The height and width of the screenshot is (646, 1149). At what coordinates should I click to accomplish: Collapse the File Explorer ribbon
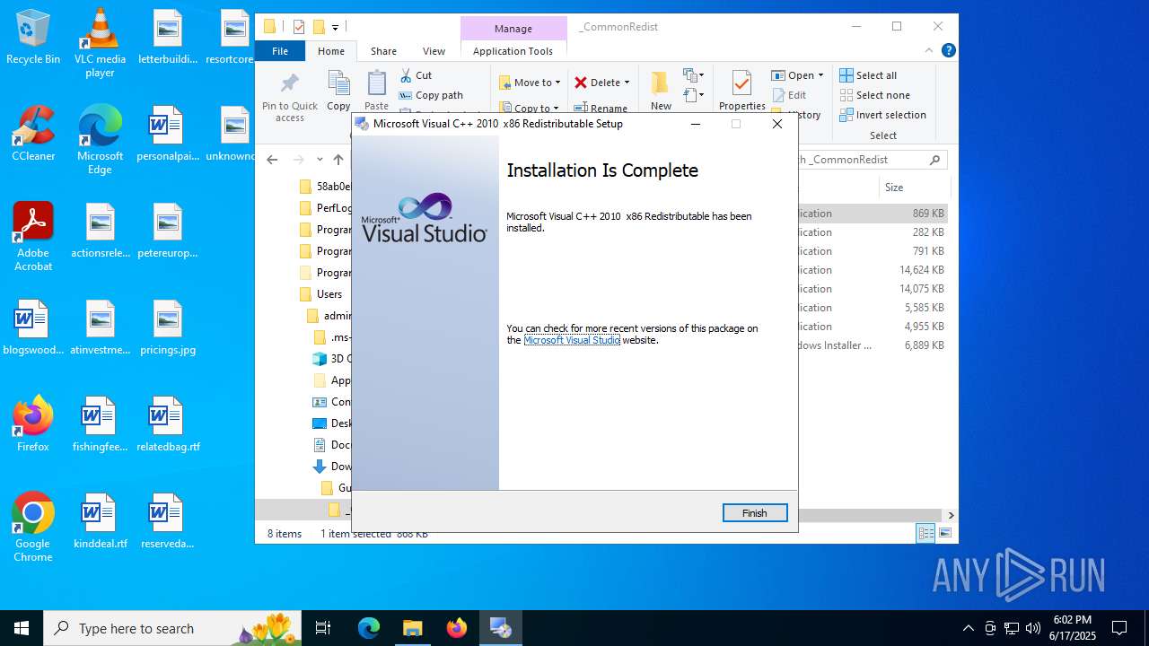[x=929, y=51]
